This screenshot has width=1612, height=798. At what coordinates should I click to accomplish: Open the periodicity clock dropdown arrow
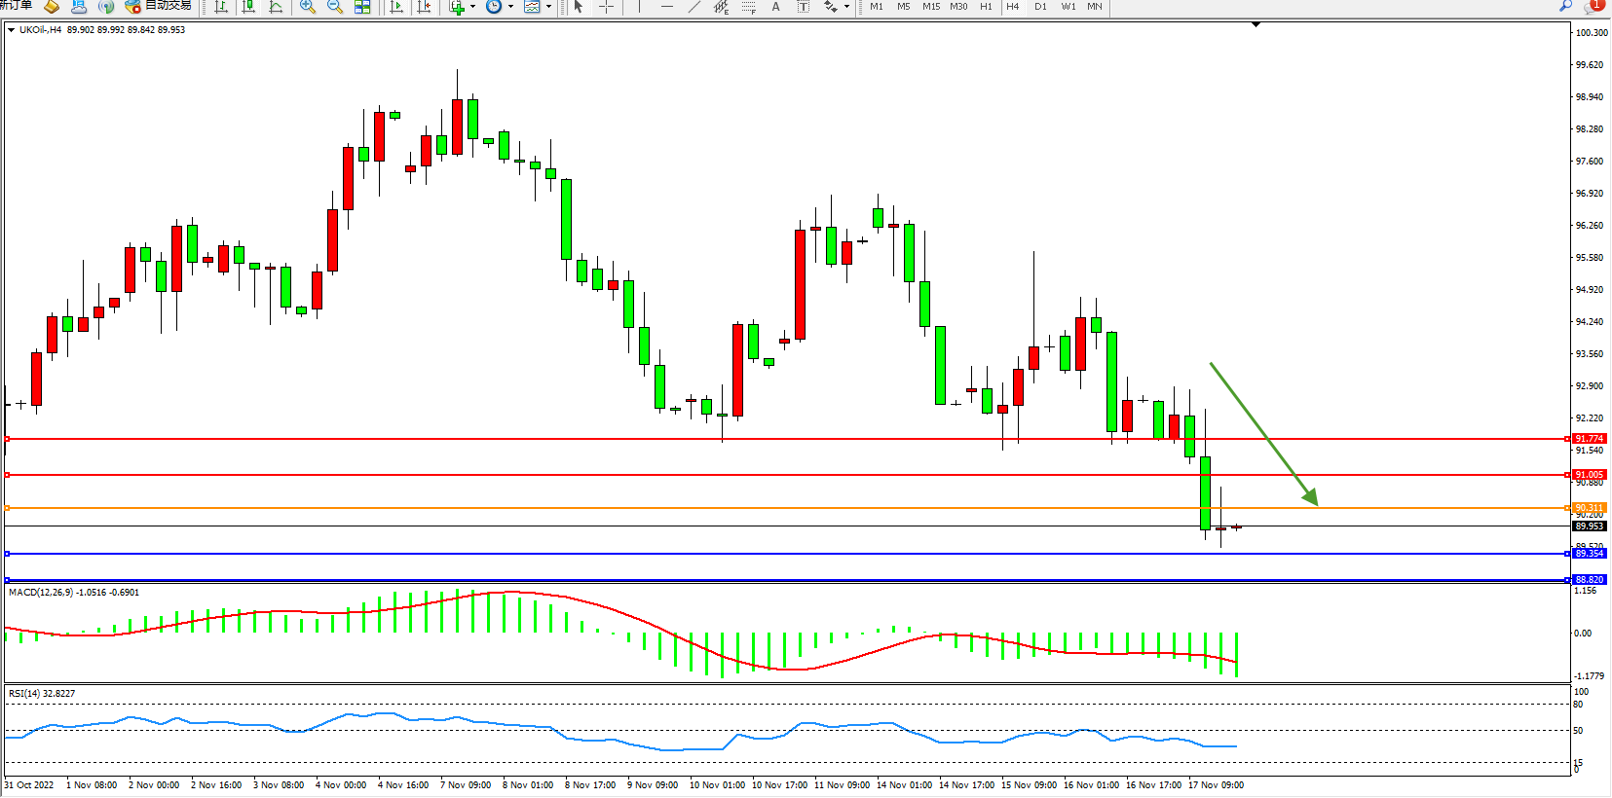[x=510, y=7]
